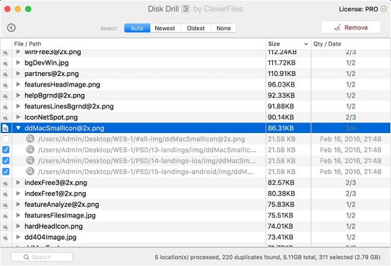
Task: Click the License PRO status icon
Action: coord(384,9)
